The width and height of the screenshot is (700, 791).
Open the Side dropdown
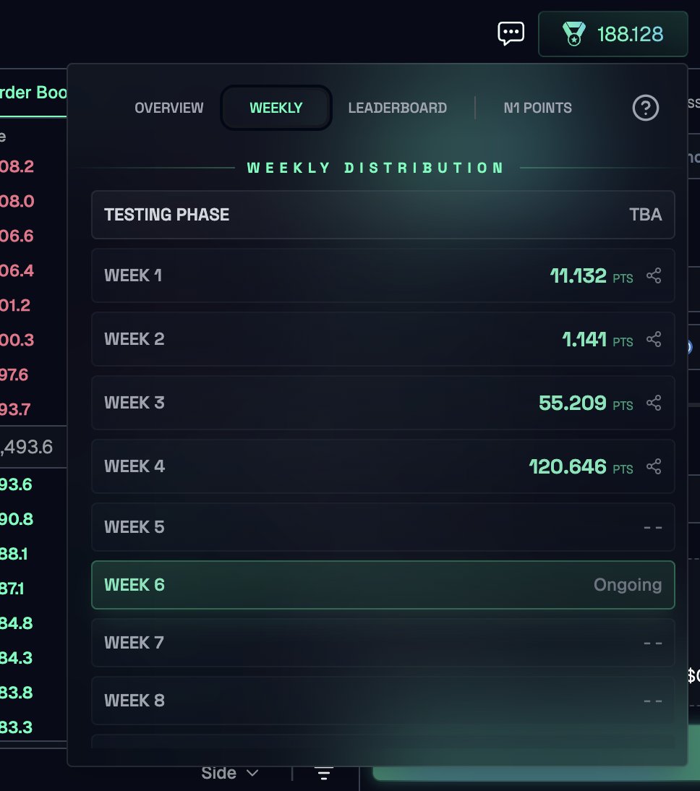click(230, 773)
